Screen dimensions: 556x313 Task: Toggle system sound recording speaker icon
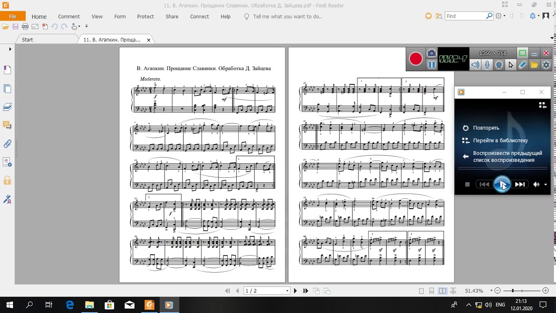click(476, 65)
